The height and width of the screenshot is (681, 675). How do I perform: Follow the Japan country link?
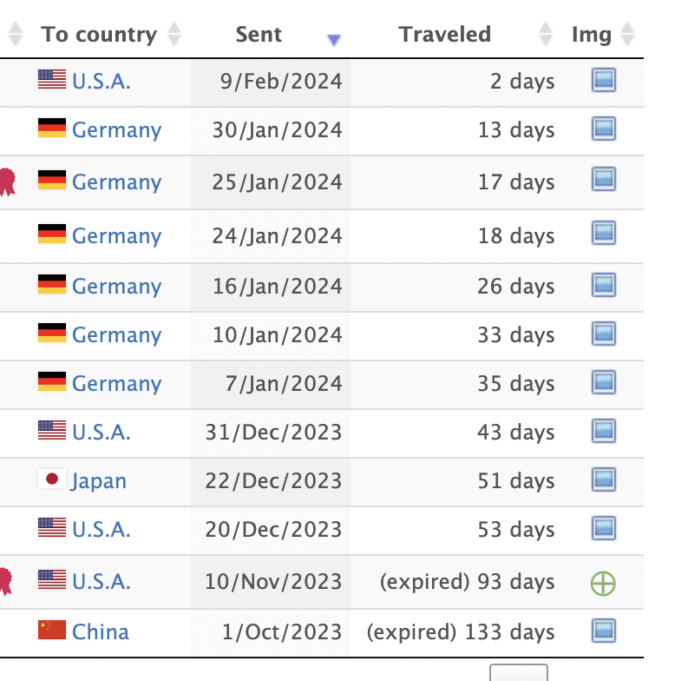(99, 481)
